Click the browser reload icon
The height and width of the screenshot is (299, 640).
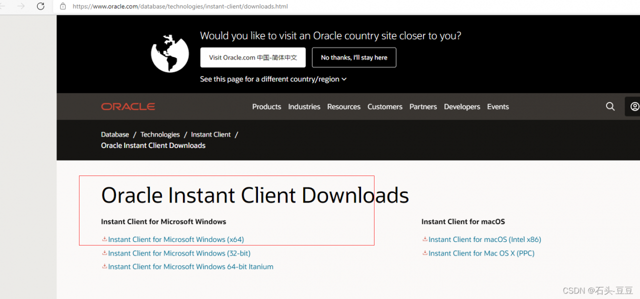40,6
